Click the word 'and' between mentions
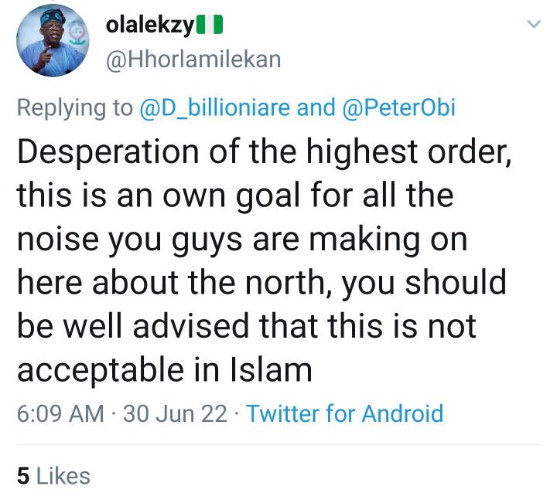Screen dimensions: 557x503 click(x=315, y=107)
